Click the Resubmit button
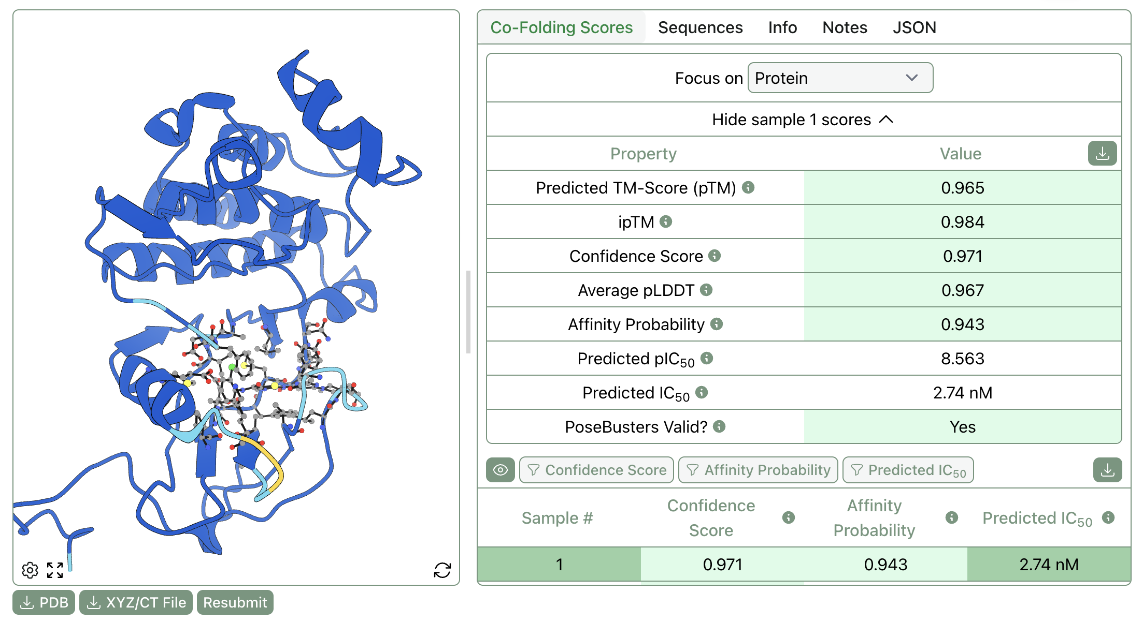This screenshot has width=1143, height=622. coord(235,602)
